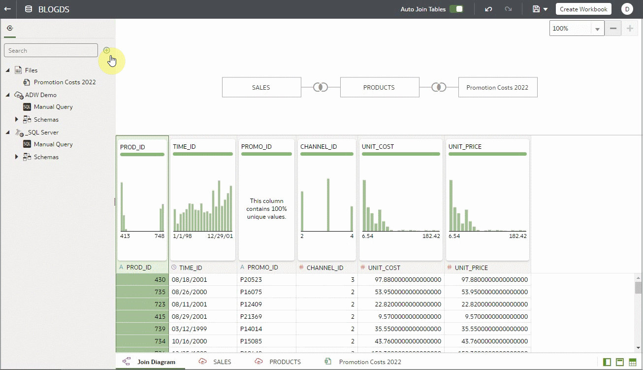The height and width of the screenshot is (370, 643).
Task: Select Manual Query under SQL Server
Action: pyautogui.click(x=53, y=144)
